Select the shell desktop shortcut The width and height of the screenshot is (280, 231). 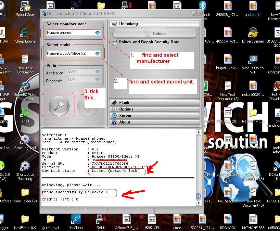coord(25,116)
